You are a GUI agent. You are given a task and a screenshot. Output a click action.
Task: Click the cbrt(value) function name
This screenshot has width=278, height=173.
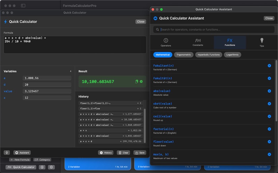pyautogui.click(x=163, y=103)
